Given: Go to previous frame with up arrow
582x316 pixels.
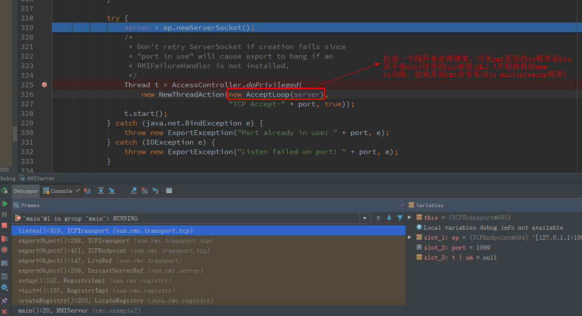Looking at the screenshot, I should (378, 218).
